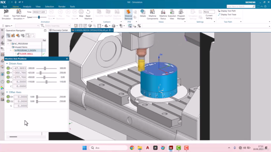This screenshot has width=271, height=152.
Task: Open the empty selection filter dropdown
Action: click(x=27, y=26)
